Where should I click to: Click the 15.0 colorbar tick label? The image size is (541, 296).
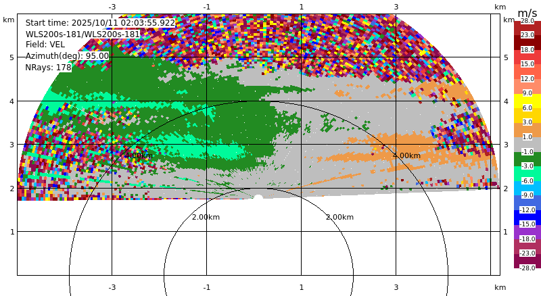[x=527, y=64]
